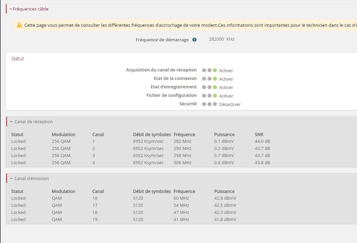Click the Débit de symboles header in Canal de réception
Image resolution: width=357 pixels, height=243 pixels.
tap(152, 135)
